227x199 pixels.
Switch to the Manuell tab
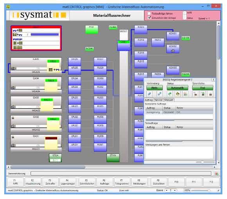169,100
